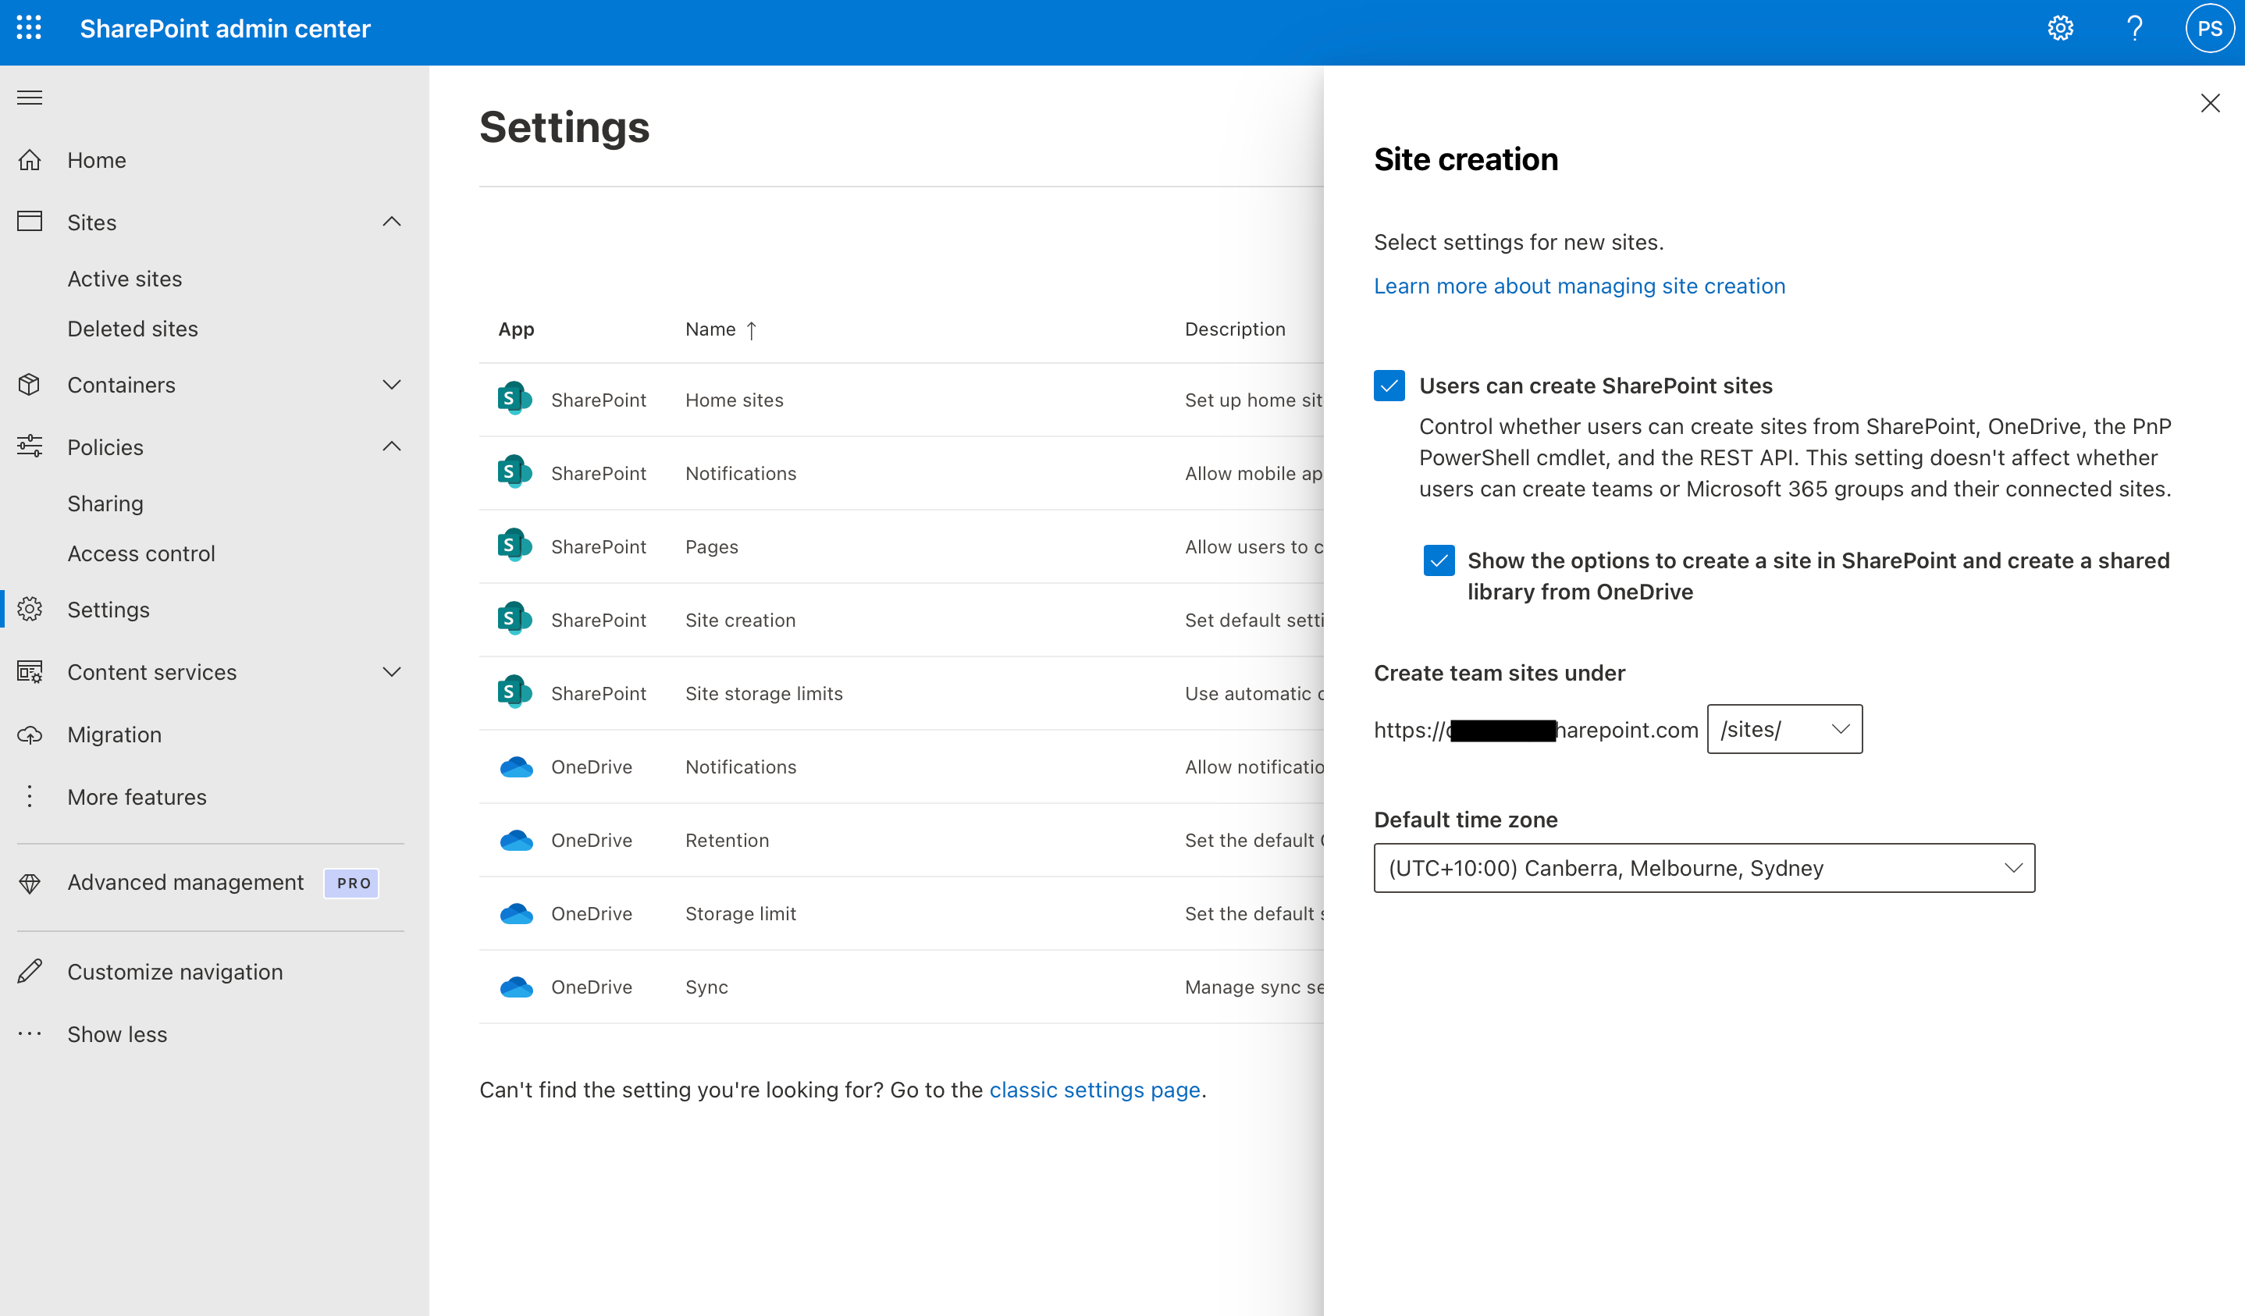This screenshot has height=1316, width=2245.
Task: Go to Active sites in navigation
Action: click(x=125, y=278)
